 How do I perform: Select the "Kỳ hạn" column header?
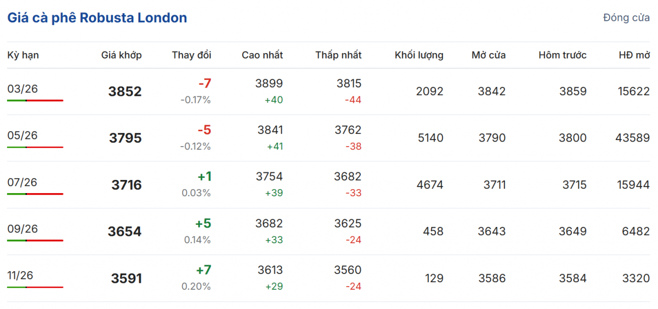coord(23,55)
